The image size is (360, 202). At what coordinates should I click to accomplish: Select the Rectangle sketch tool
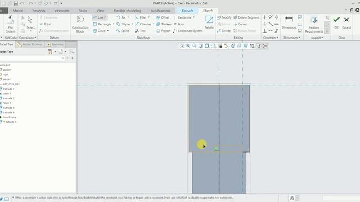(102, 24)
